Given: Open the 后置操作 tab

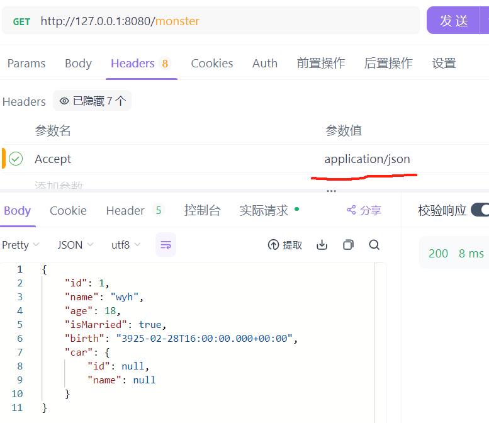Looking at the screenshot, I should click(x=388, y=64).
